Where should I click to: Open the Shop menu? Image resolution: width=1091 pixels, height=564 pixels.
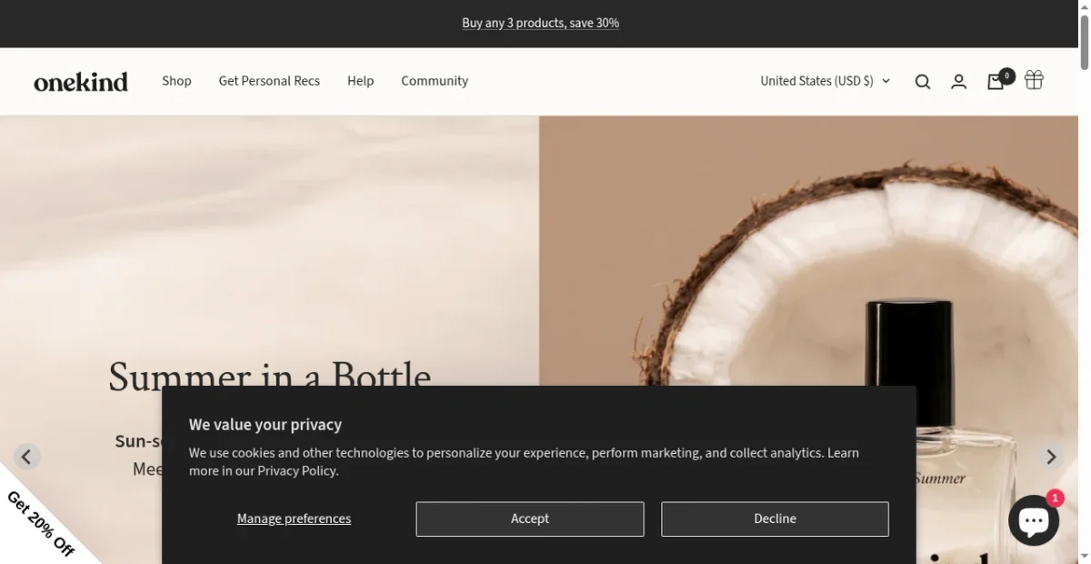[x=176, y=81]
